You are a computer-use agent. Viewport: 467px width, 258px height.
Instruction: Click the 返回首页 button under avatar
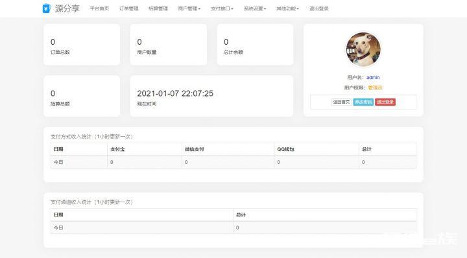click(x=341, y=102)
